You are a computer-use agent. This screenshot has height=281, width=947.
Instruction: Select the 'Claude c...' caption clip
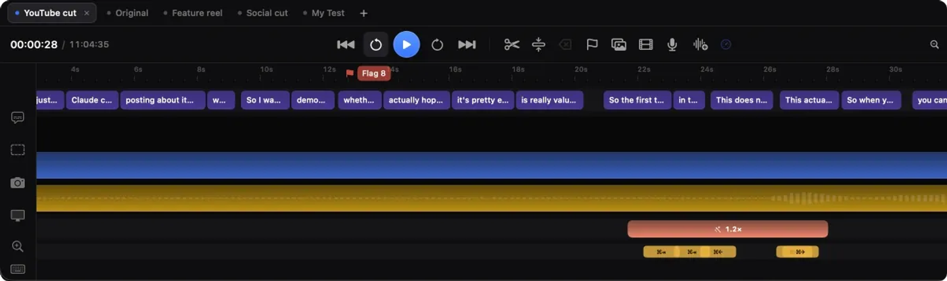(92, 100)
